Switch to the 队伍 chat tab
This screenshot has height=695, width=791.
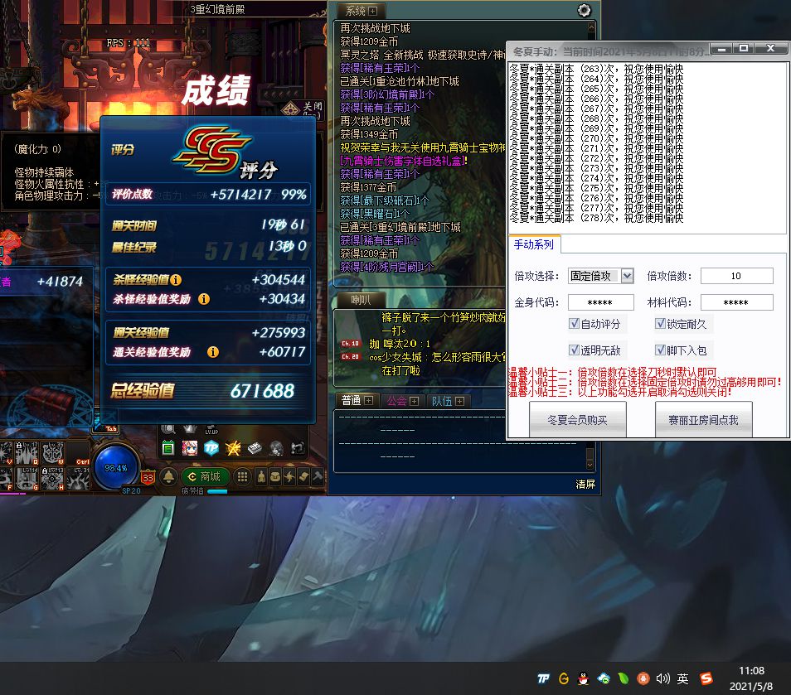448,401
